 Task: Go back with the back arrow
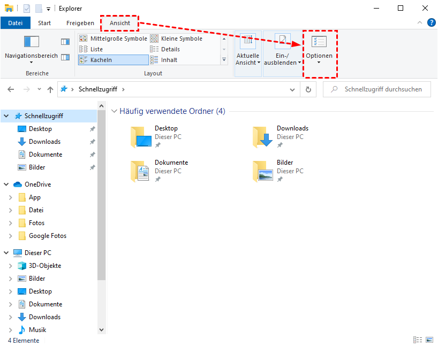point(11,89)
